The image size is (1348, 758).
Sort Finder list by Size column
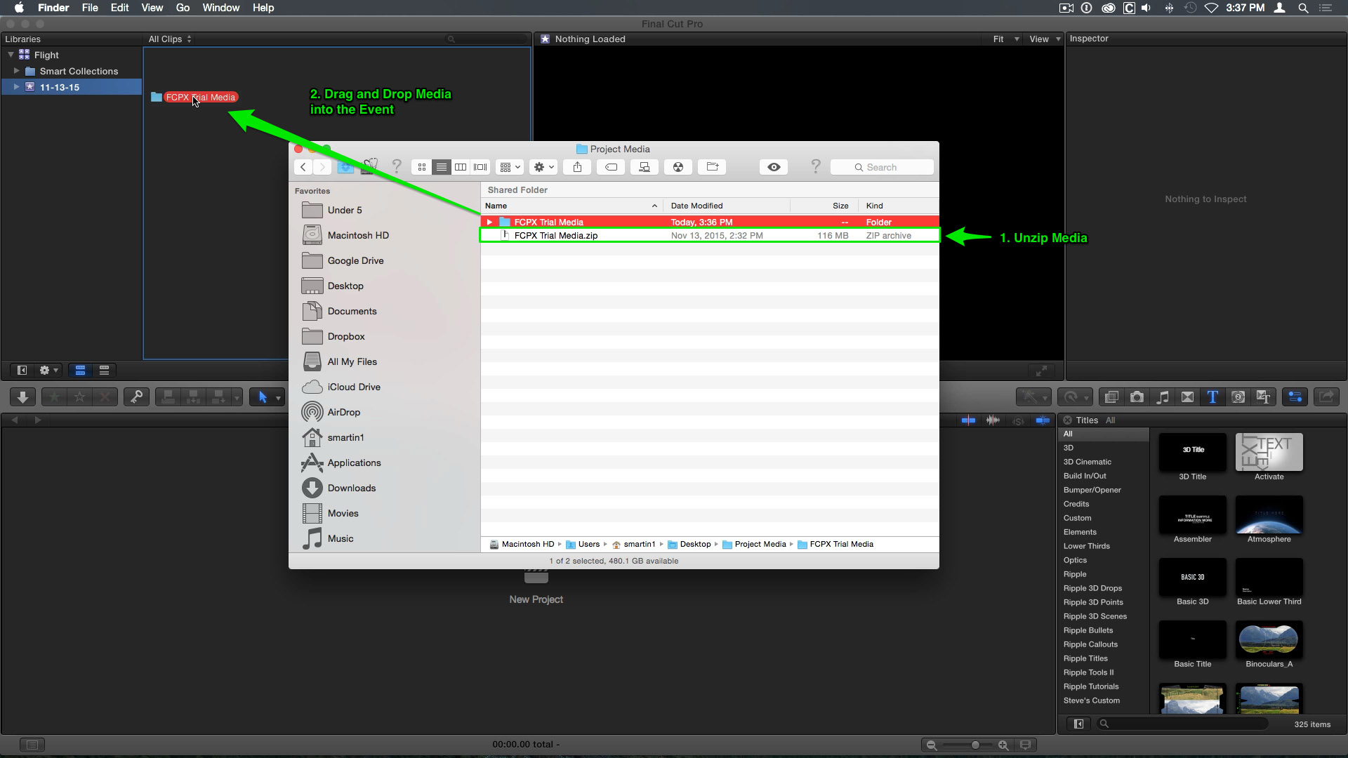click(825, 206)
